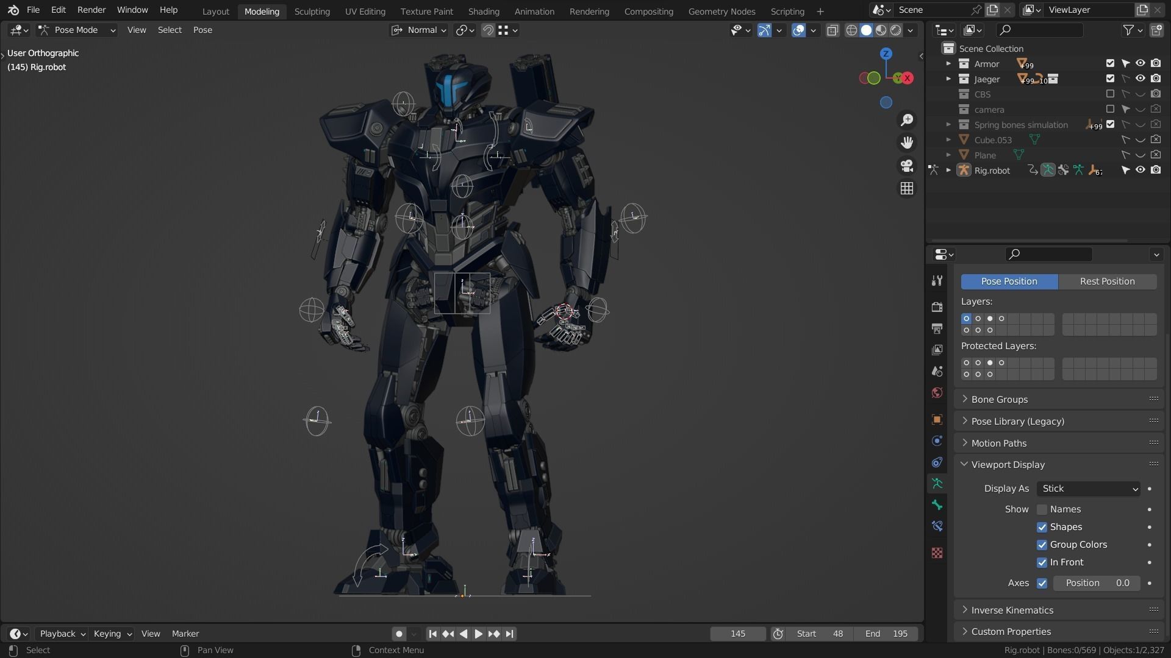Select rendered viewport shading

pyautogui.click(x=896, y=30)
